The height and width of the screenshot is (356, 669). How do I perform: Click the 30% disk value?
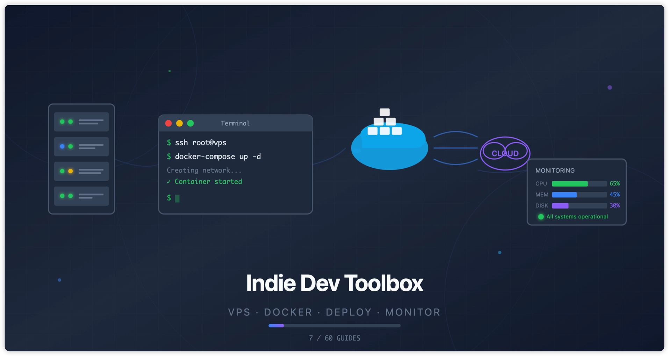point(614,206)
